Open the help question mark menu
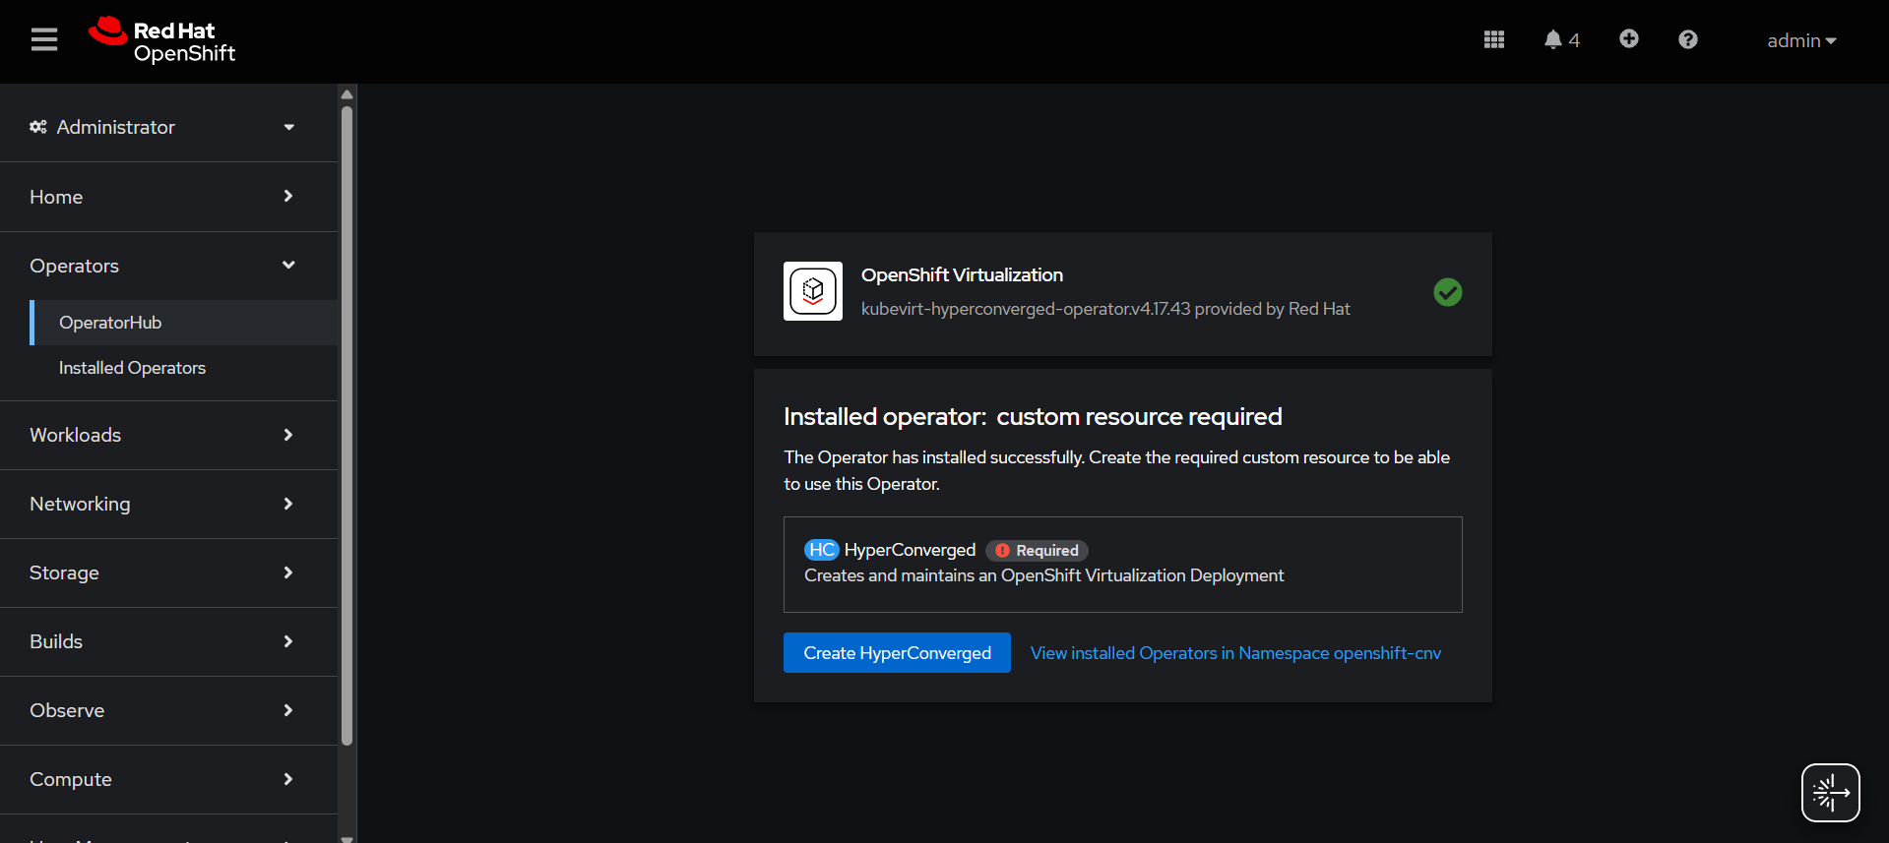This screenshot has height=843, width=1889. click(1687, 40)
